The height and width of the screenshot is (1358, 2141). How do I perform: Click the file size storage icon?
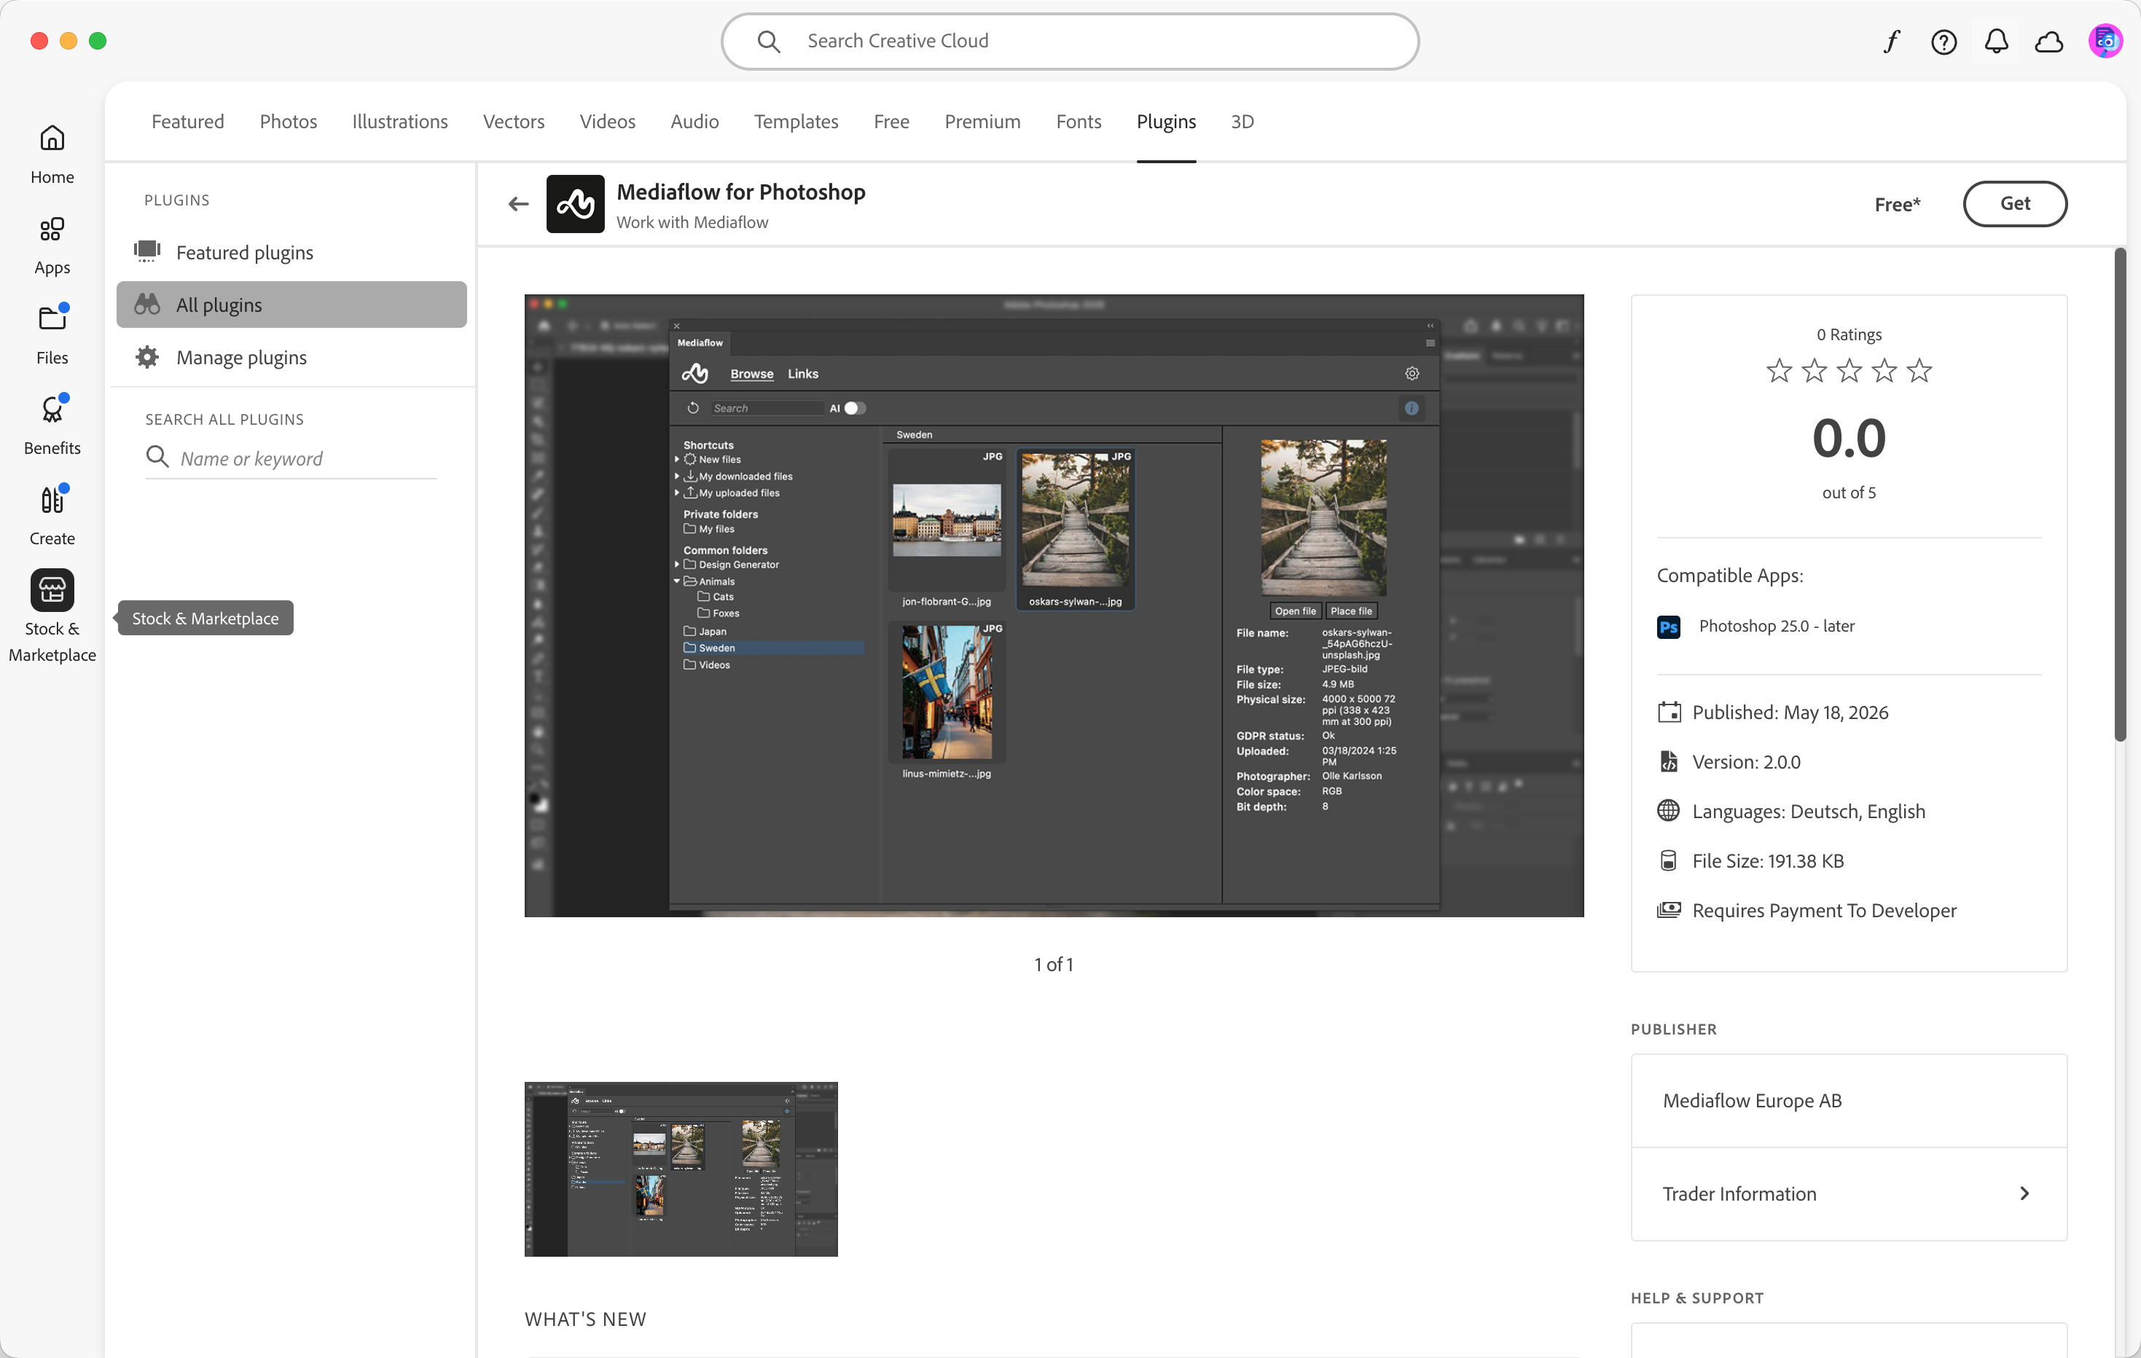(1669, 860)
